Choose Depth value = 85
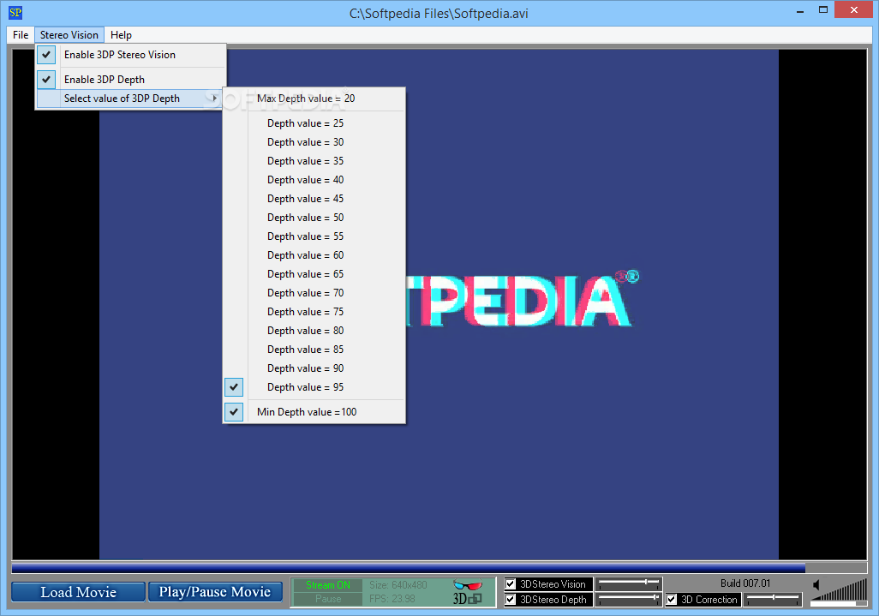The height and width of the screenshot is (616, 879). pos(314,350)
